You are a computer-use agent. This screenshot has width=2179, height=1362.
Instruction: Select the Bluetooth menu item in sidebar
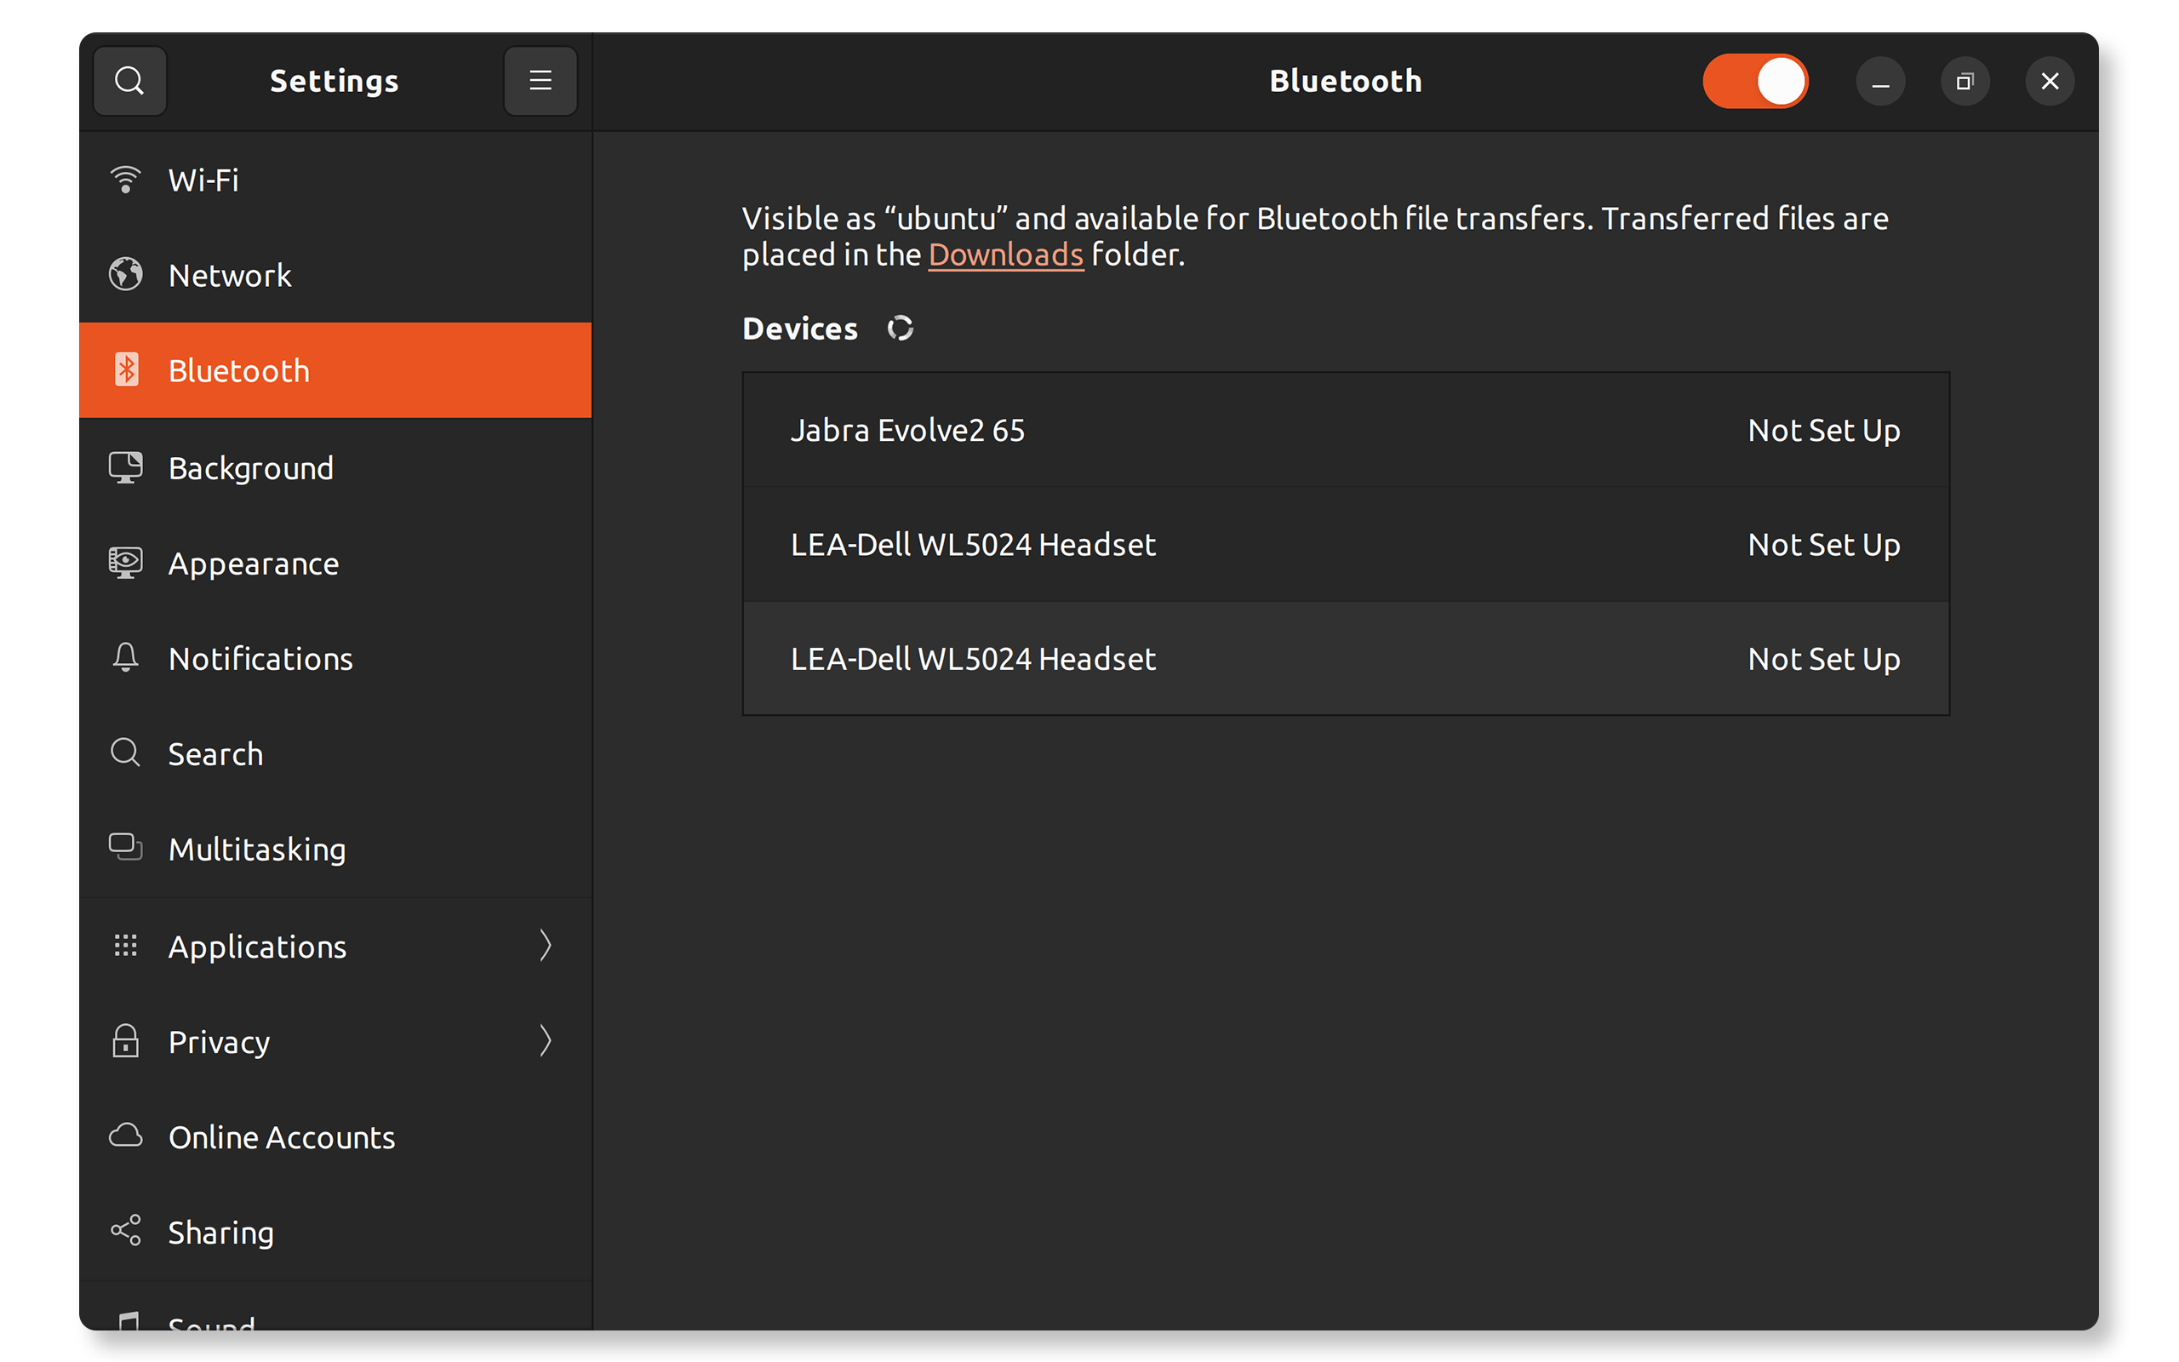pyautogui.click(x=335, y=370)
